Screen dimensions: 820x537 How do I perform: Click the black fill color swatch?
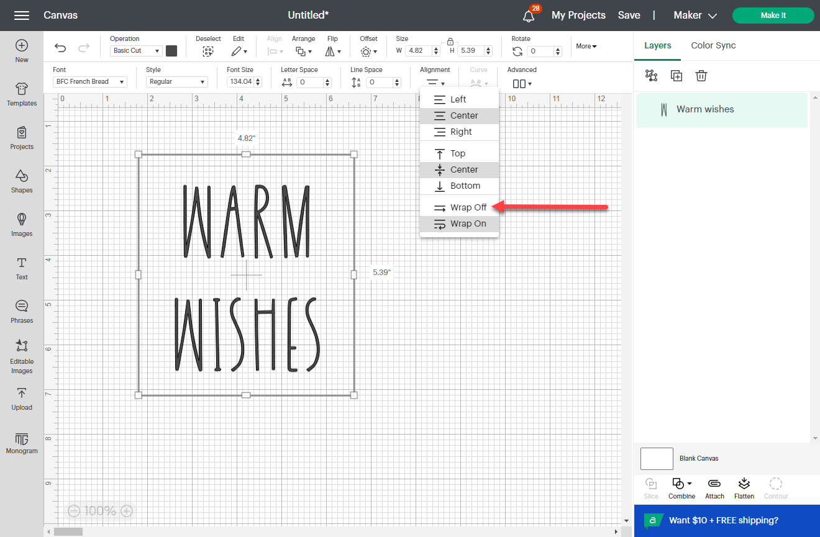click(x=172, y=50)
